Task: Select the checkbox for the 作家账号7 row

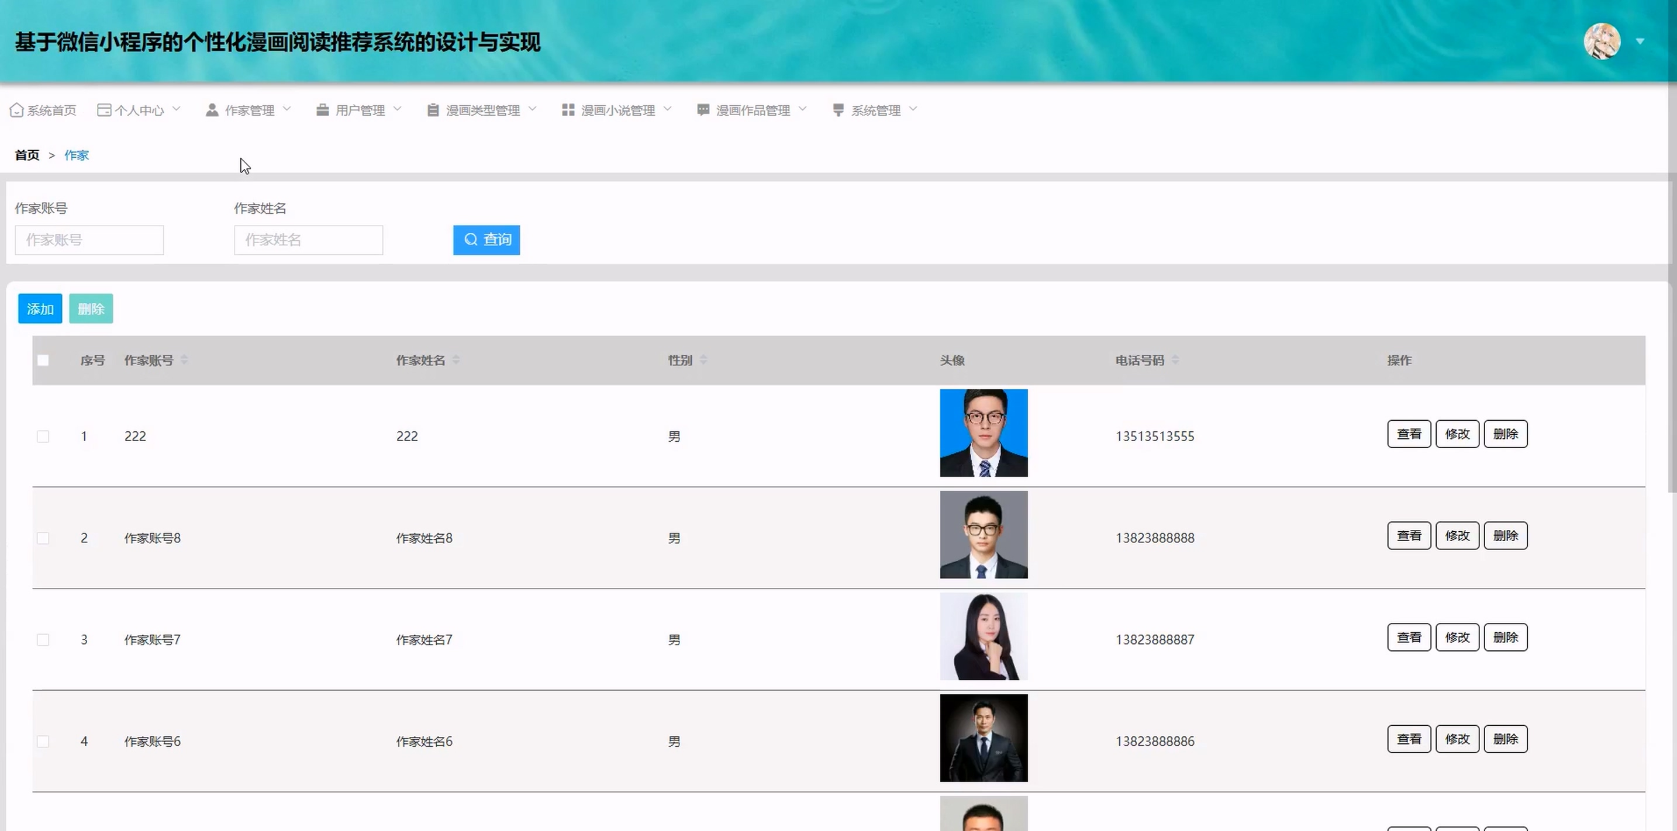Action: [x=43, y=640]
